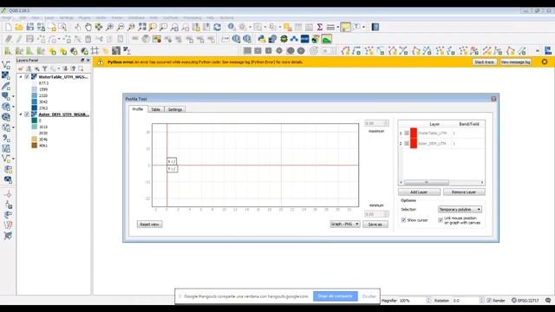
Task: Switch to the Settings tab
Action: [x=175, y=109]
